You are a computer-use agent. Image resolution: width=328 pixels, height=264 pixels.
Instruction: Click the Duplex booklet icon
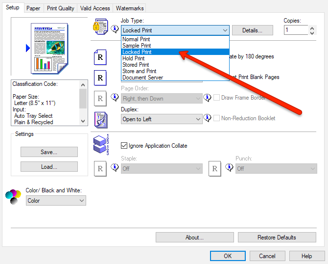(x=100, y=119)
